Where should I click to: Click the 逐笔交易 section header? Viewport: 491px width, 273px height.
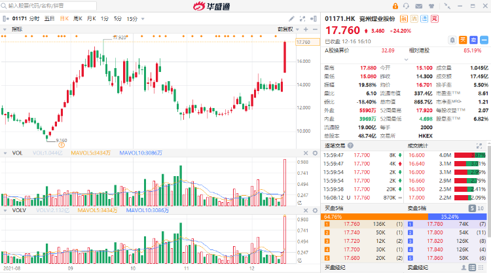pos(335,145)
